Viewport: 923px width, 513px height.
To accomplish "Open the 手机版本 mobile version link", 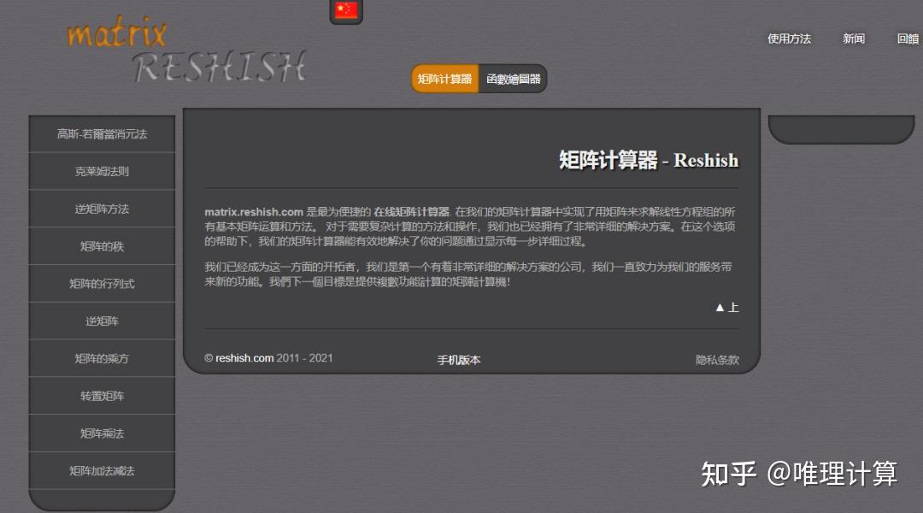I will click(458, 361).
